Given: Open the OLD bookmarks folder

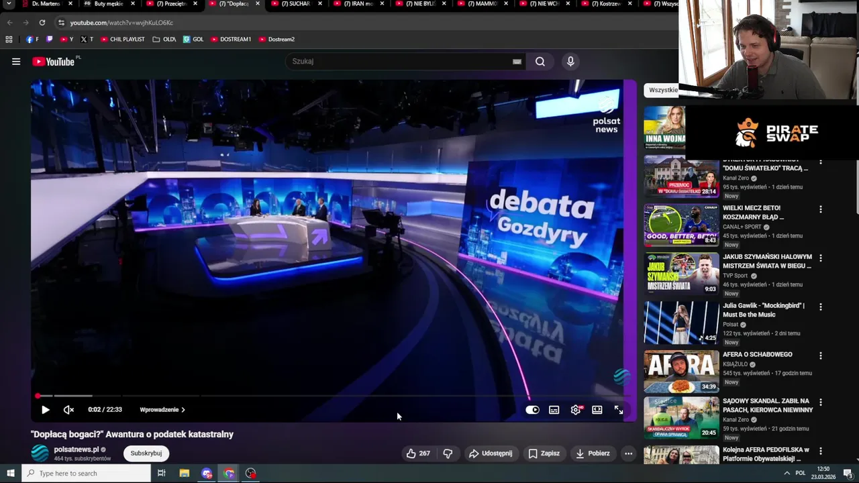Looking at the screenshot, I should [164, 40].
